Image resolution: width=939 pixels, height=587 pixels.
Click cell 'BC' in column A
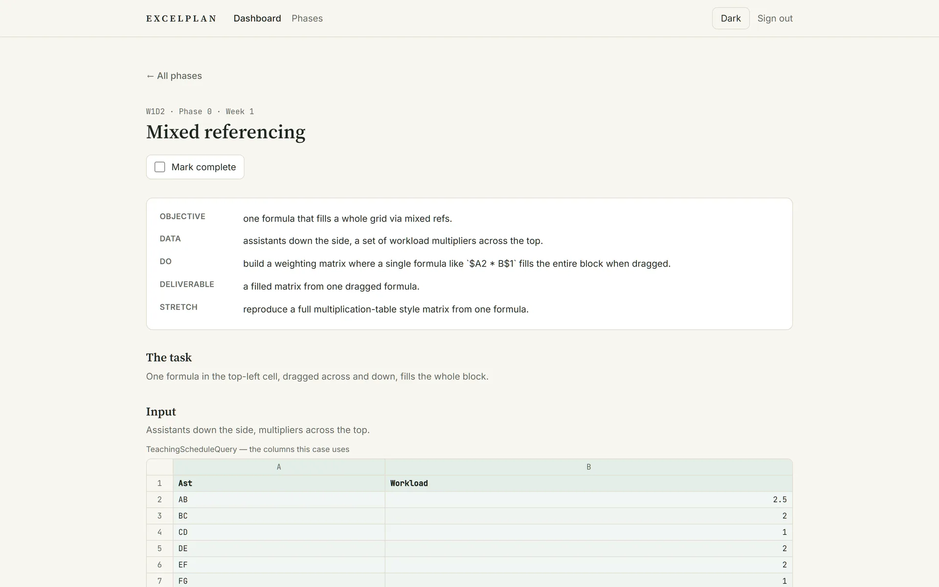click(x=279, y=516)
